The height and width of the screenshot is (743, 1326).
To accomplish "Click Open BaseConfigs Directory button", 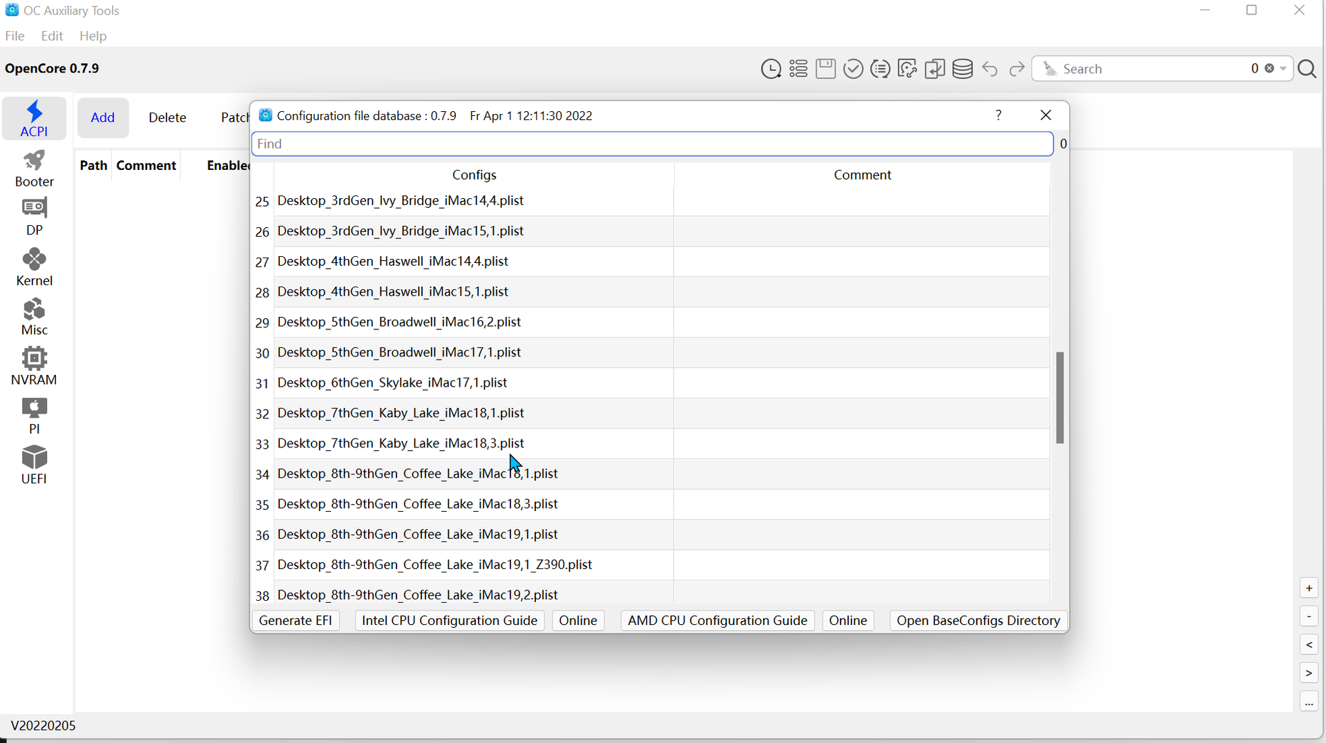I will (x=978, y=621).
